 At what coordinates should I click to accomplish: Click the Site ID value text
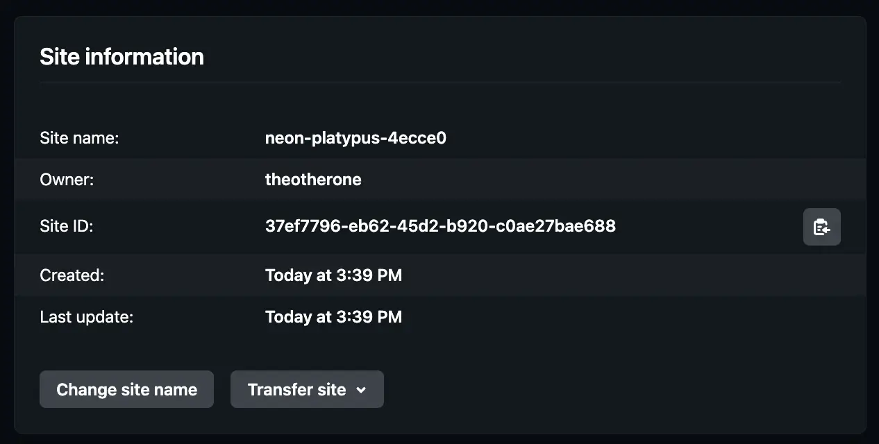tap(440, 226)
